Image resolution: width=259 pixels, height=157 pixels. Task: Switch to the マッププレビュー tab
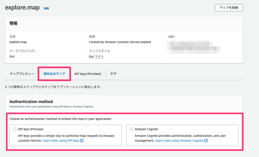22,73
